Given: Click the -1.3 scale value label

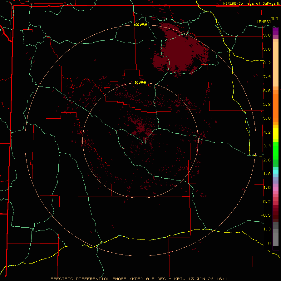Looking at the screenshot, I should tap(266, 229).
